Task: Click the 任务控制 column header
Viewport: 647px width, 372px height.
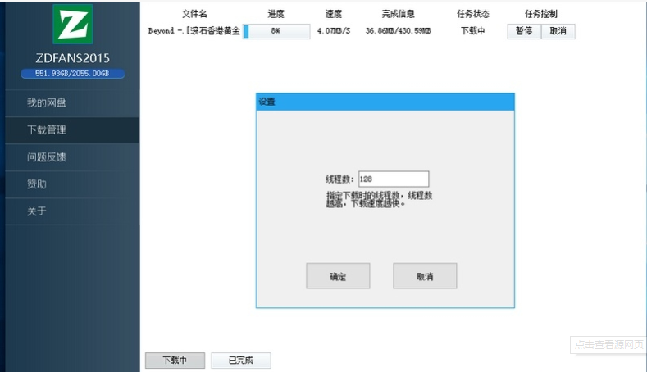Action: [541, 14]
